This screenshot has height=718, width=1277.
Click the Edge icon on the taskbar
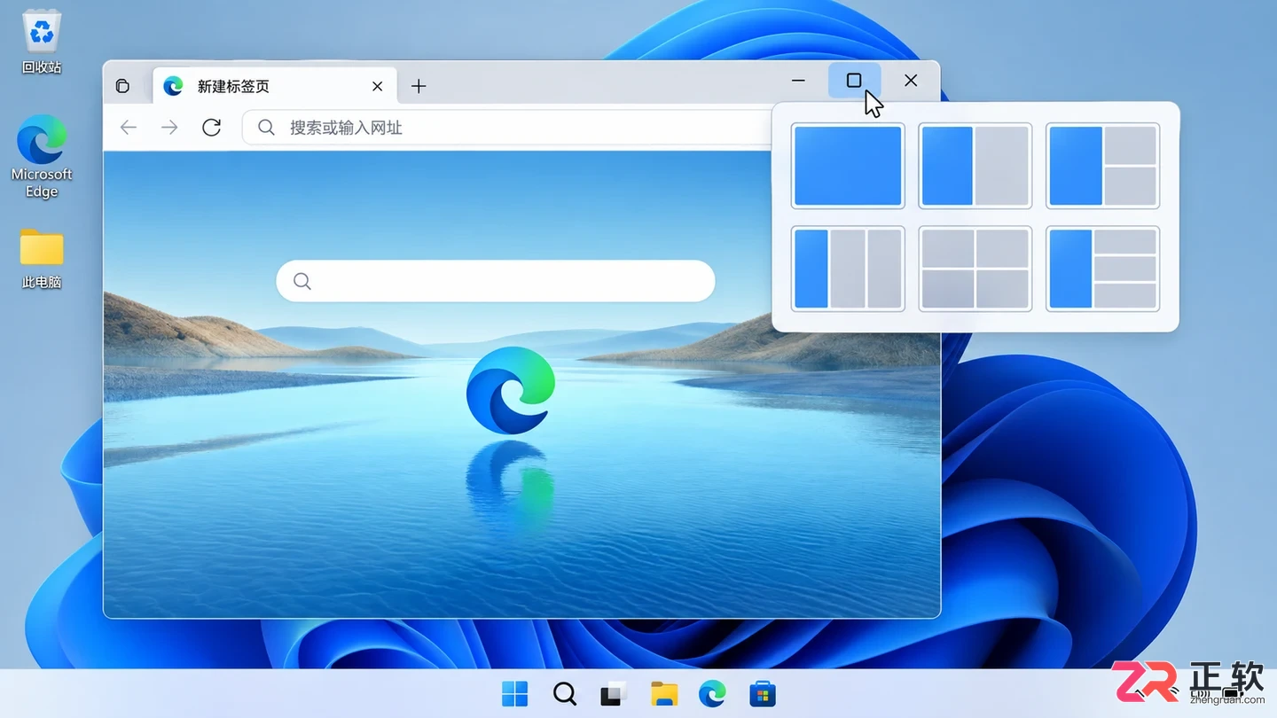712,694
